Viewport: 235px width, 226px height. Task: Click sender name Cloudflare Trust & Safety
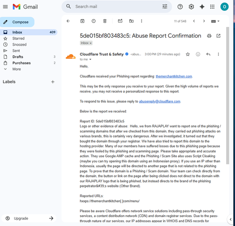coord(102,54)
